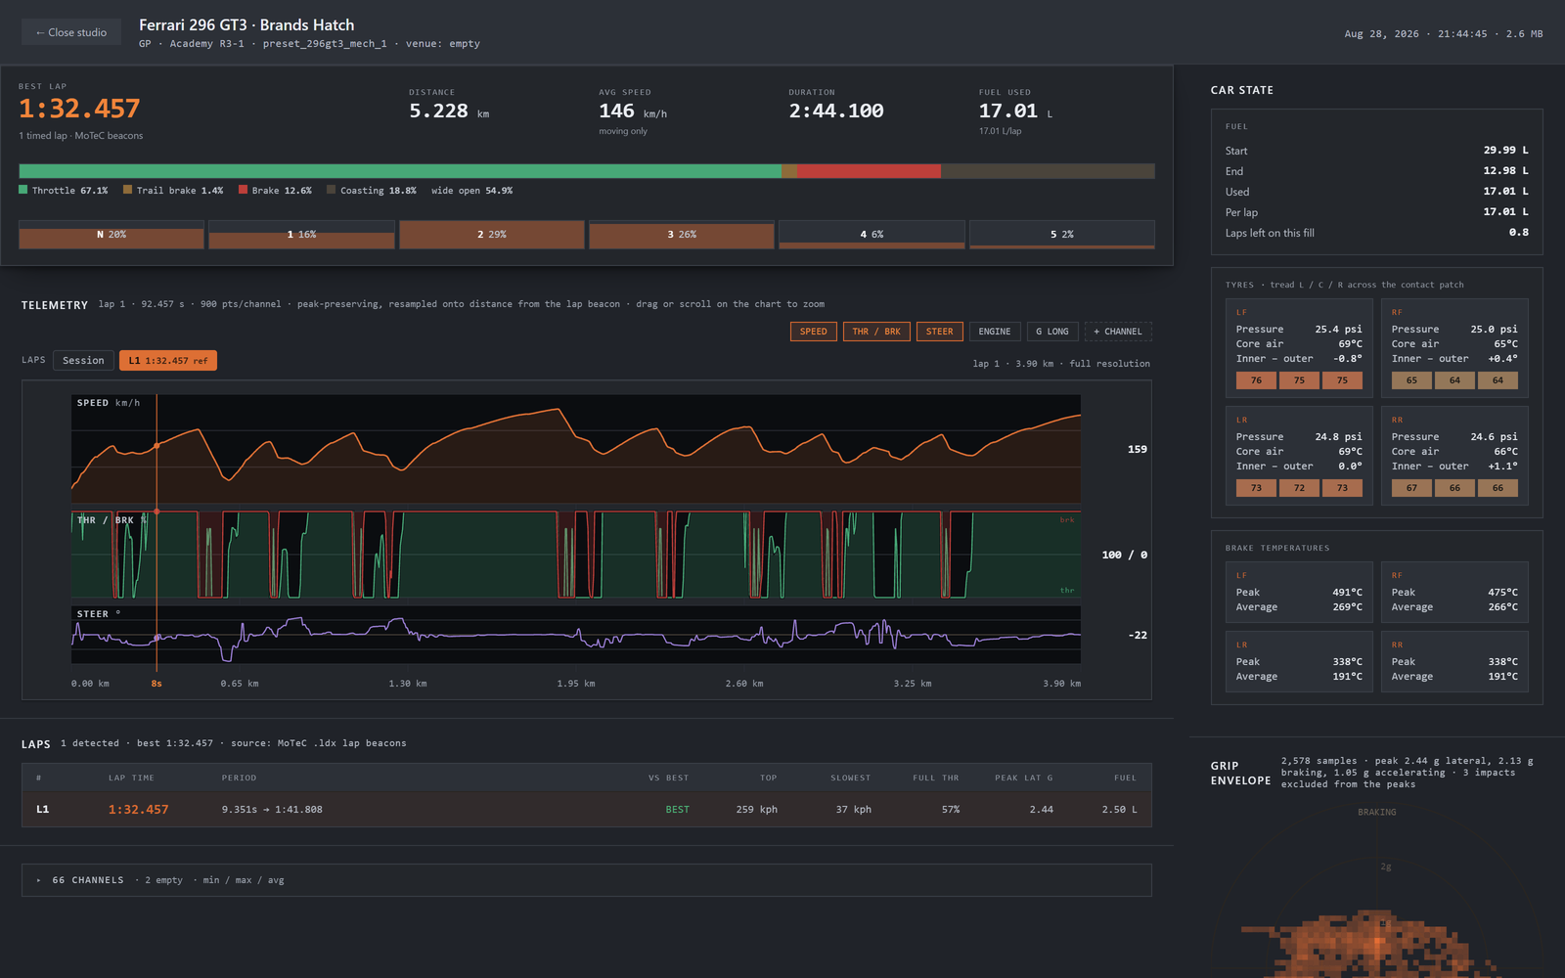
Task: Click the green BEST cell in the laps table
Action: (677, 810)
